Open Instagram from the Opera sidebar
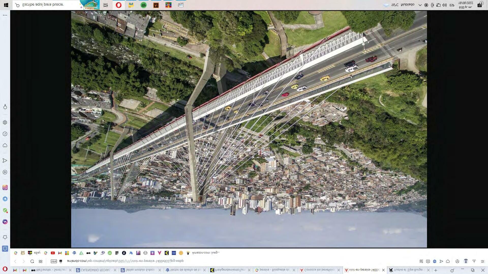Viewport: 488px width, 274px height. pyautogui.click(x=5, y=187)
